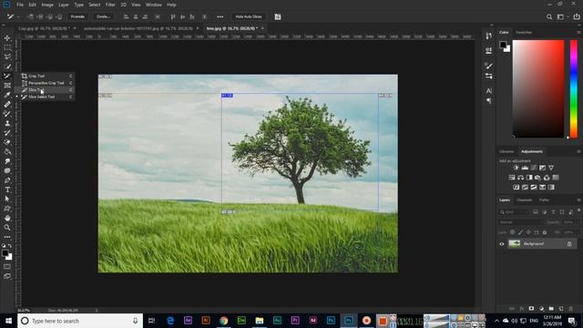Create a new layer from Layers panel footer
The height and width of the screenshot is (328, 583).
click(561, 309)
